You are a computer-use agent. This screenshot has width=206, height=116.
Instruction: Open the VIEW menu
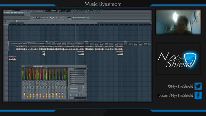point(12,13)
